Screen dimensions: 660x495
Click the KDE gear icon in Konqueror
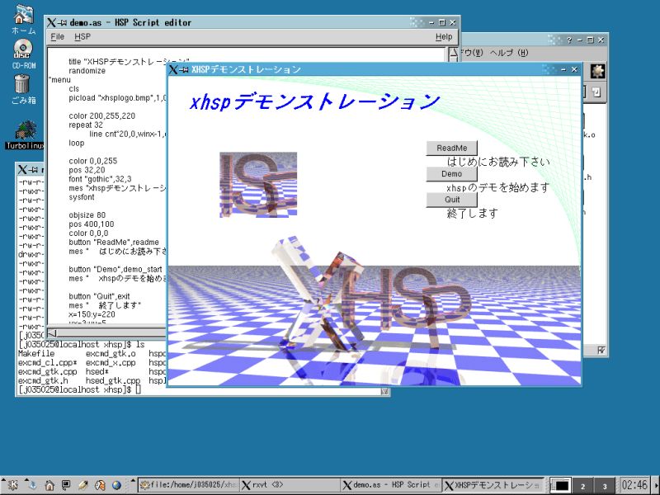point(596,71)
